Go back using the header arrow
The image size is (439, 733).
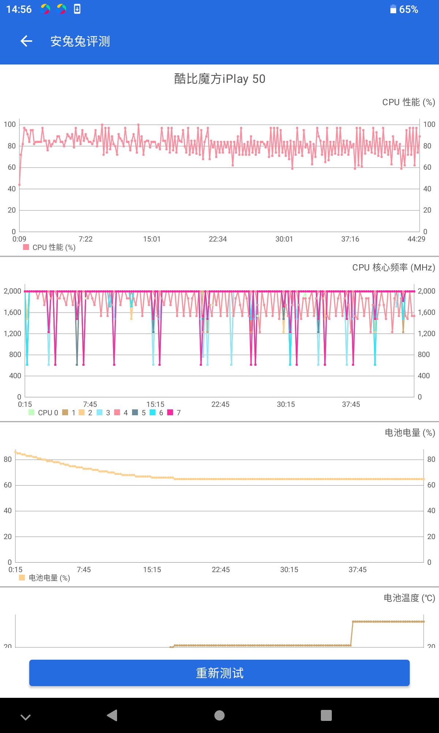tap(26, 41)
